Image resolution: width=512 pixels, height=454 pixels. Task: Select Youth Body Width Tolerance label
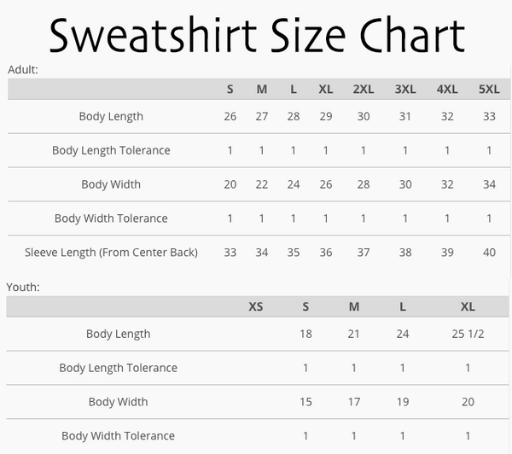click(119, 436)
